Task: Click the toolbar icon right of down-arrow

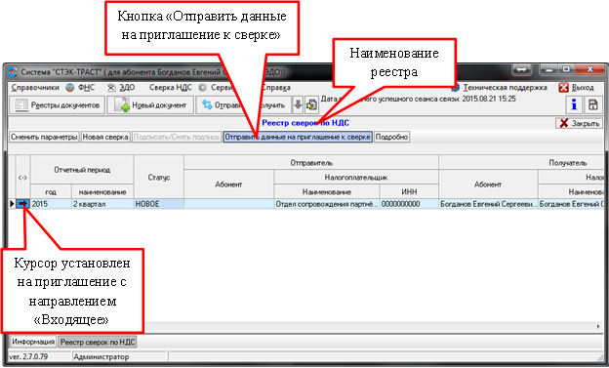Action: [311, 104]
